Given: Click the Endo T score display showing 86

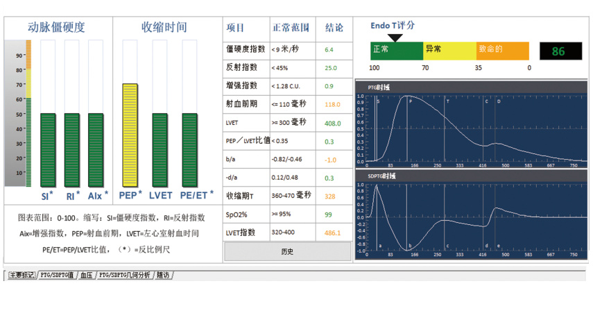Looking at the screenshot, I should [x=558, y=51].
